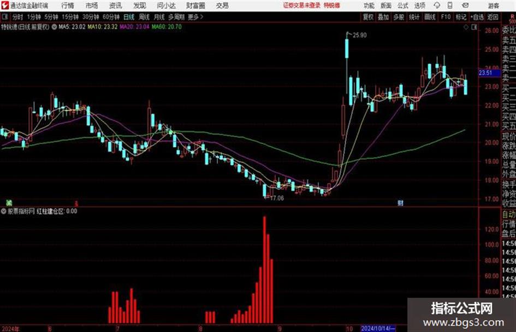Open the 公式 menu
Image resolution: width=516 pixels, height=332 pixels.
coord(403,5)
